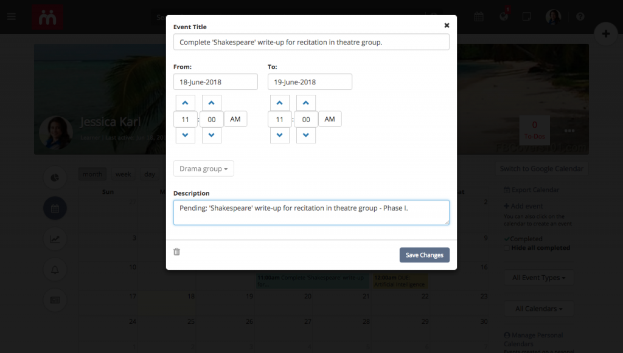Image resolution: width=623 pixels, height=353 pixels.
Task: Open the help question mark icon
Action: click(580, 16)
